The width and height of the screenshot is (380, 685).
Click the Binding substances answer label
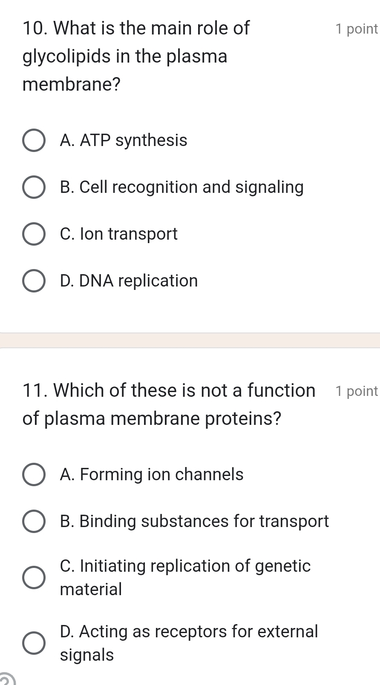tap(194, 522)
